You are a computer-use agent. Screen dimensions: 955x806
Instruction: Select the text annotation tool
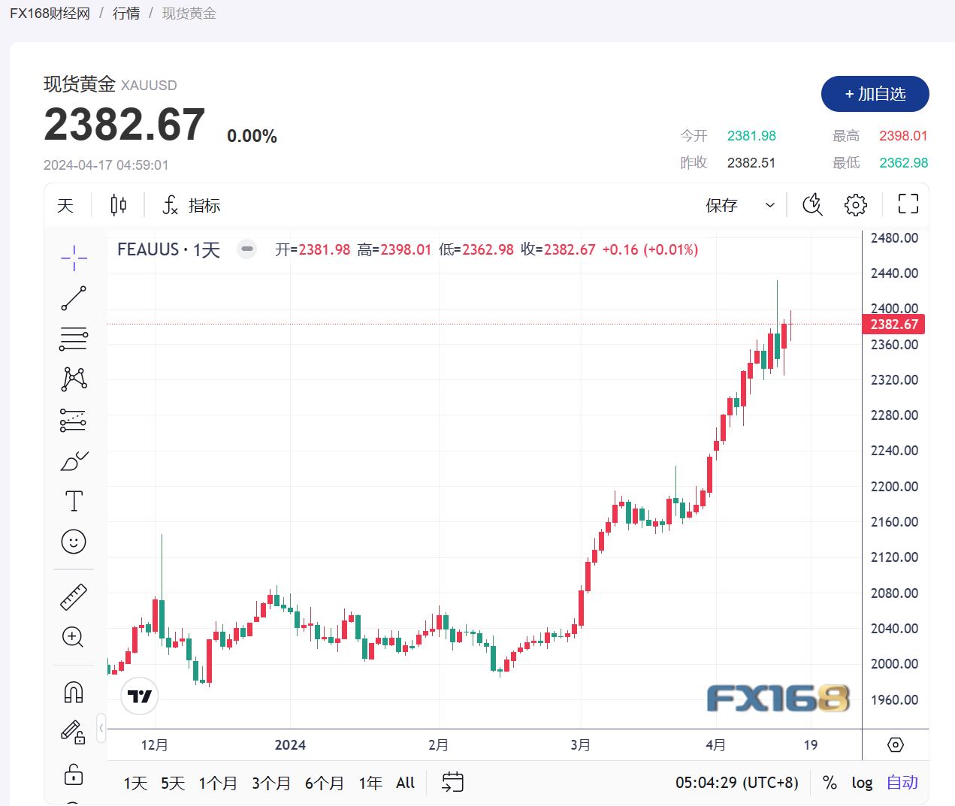click(x=73, y=500)
